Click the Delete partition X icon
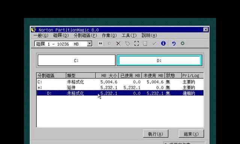 [118, 43]
